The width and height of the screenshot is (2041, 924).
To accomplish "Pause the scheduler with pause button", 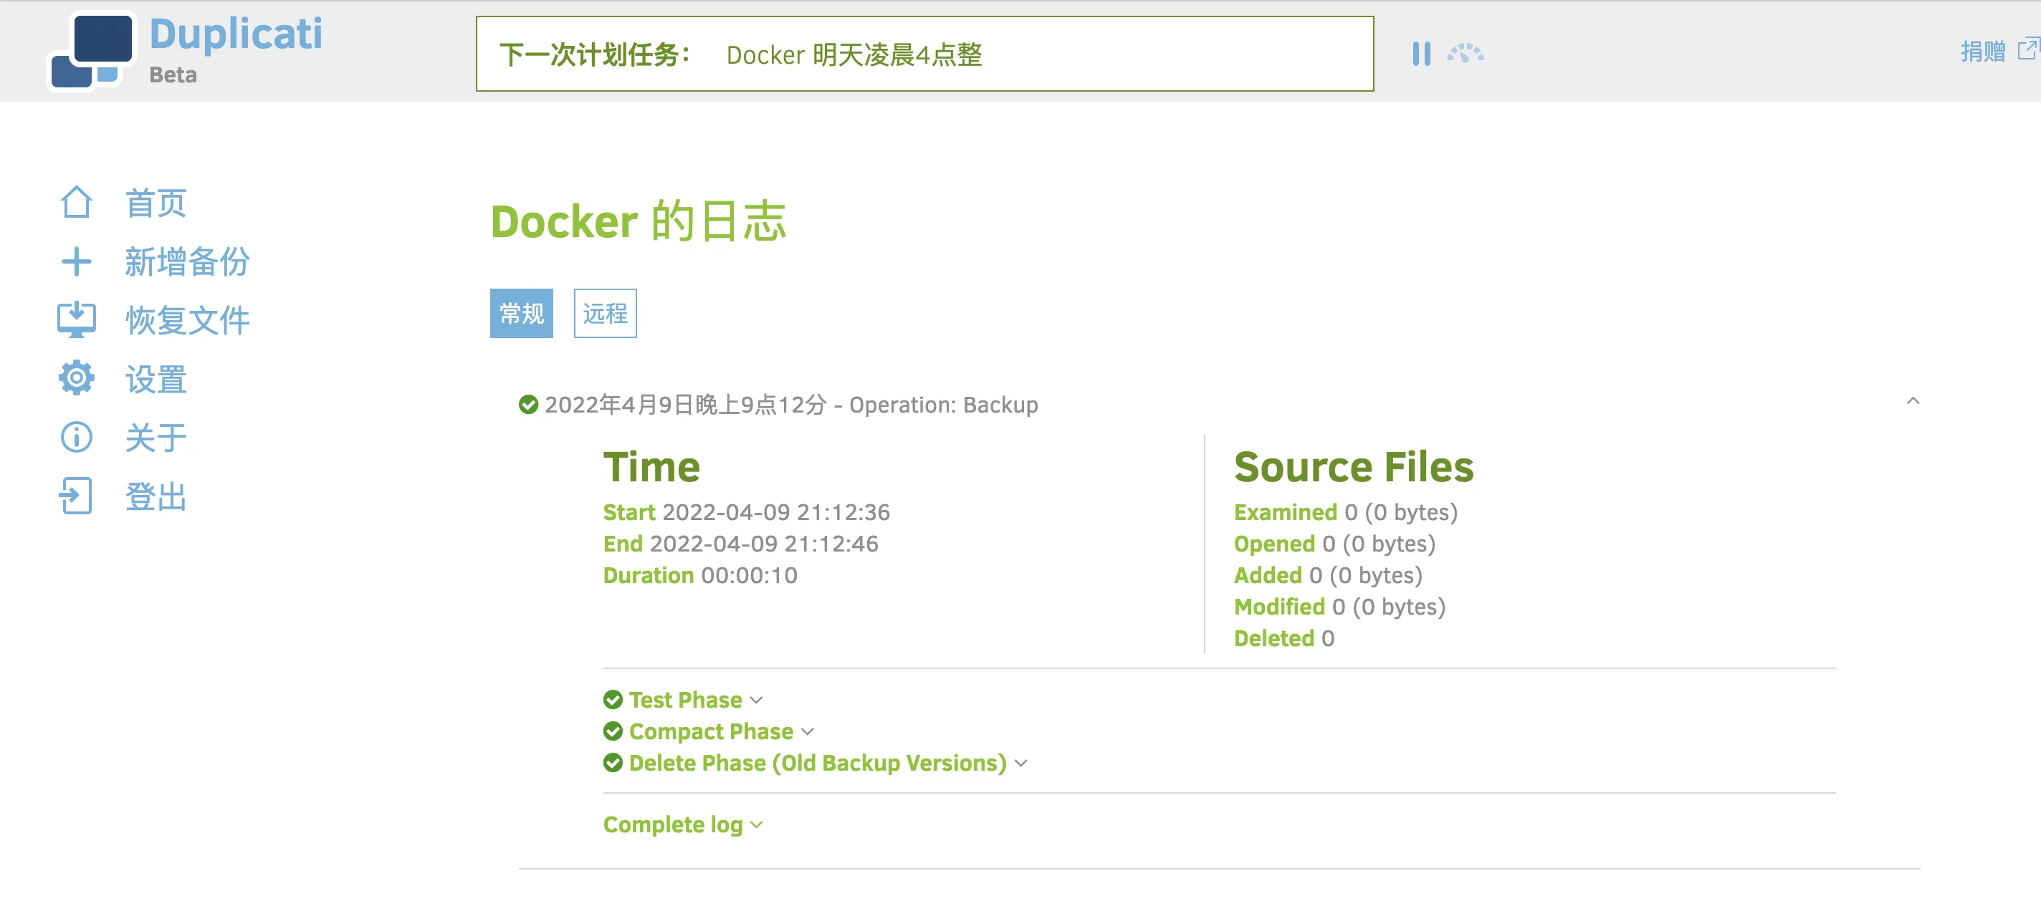I will coord(1421,54).
